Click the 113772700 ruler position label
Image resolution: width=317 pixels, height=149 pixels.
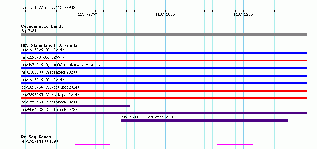(x=87, y=15)
